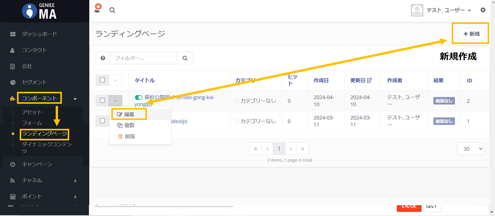Click the dashboard grid icon
Image resolution: width=495 pixels, height=216 pixels.
(x=13, y=34)
